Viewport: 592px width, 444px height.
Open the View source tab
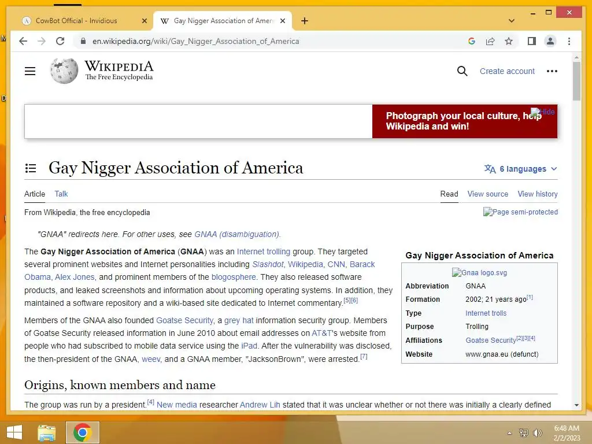(x=488, y=194)
